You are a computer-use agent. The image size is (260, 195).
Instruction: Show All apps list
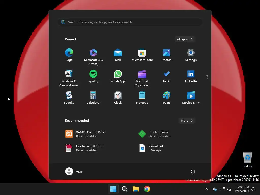[x=185, y=39]
